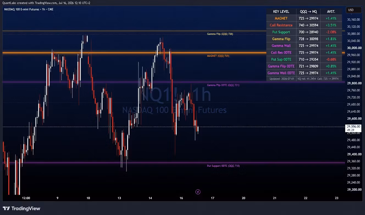Click the 728 → 30098 cell
Image resolution: width=365 pixels, height=215 pixels.
(x=308, y=39)
